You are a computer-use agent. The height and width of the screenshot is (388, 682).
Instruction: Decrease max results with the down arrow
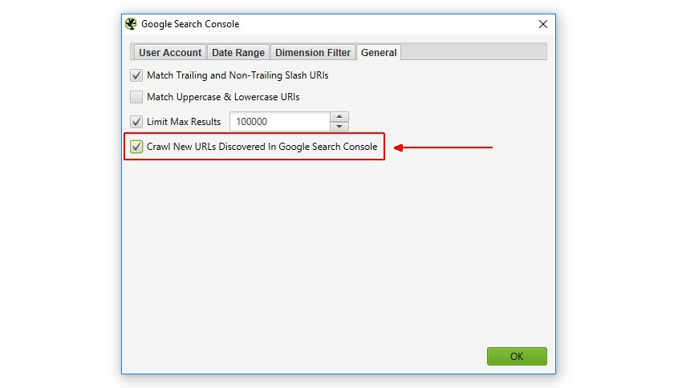339,127
